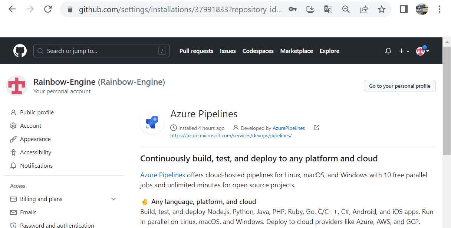Open the azure.microsoft.com pipelines URL
The image size is (451, 228).
click(x=231, y=135)
